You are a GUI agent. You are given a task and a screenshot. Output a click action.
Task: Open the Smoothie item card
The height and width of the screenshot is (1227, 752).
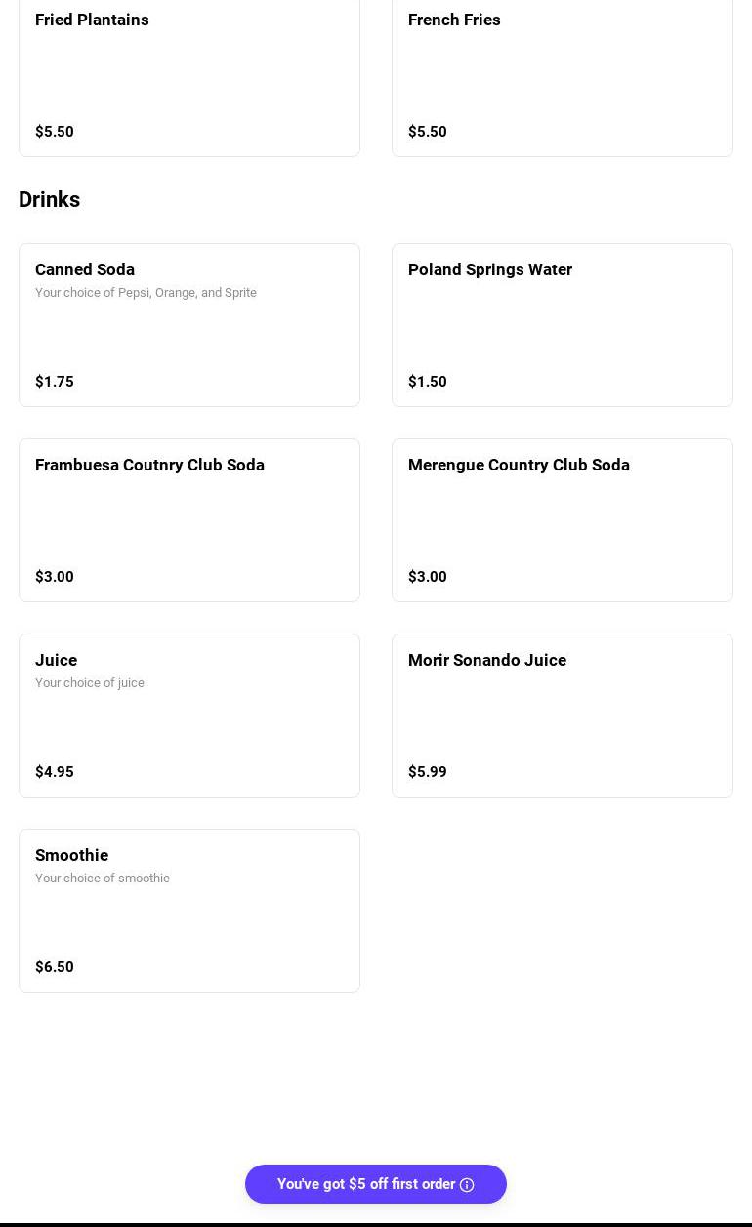coord(189,911)
